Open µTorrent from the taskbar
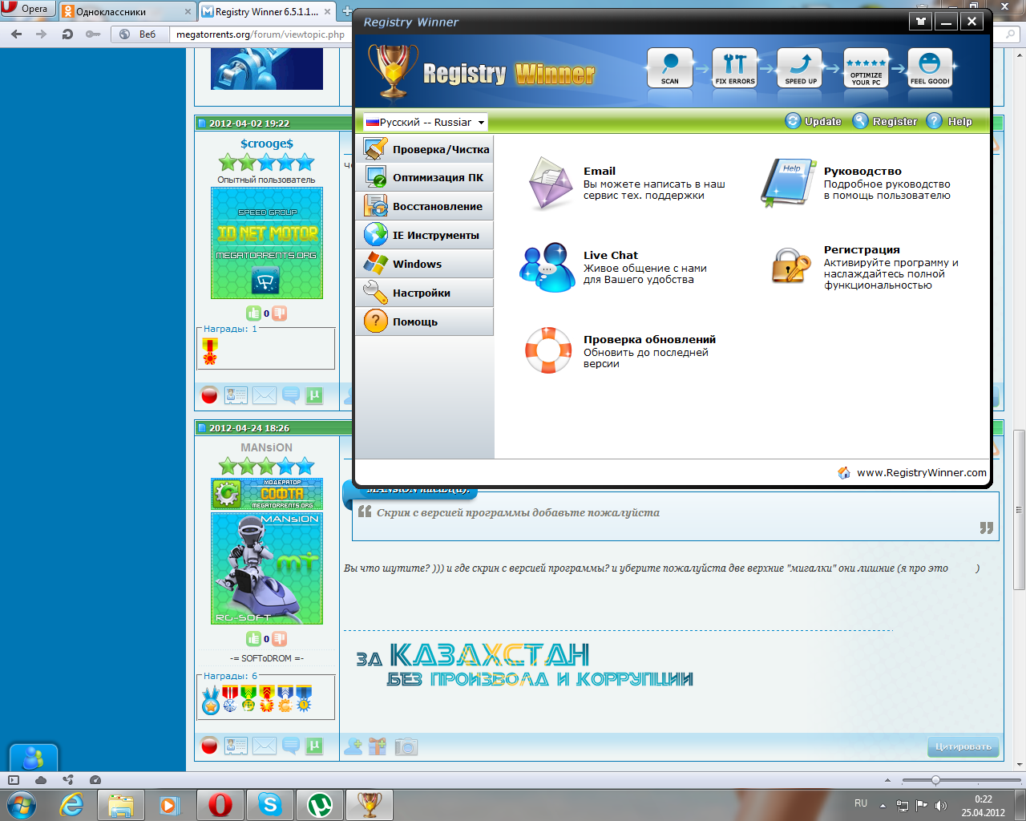This screenshot has width=1026, height=821. click(320, 804)
